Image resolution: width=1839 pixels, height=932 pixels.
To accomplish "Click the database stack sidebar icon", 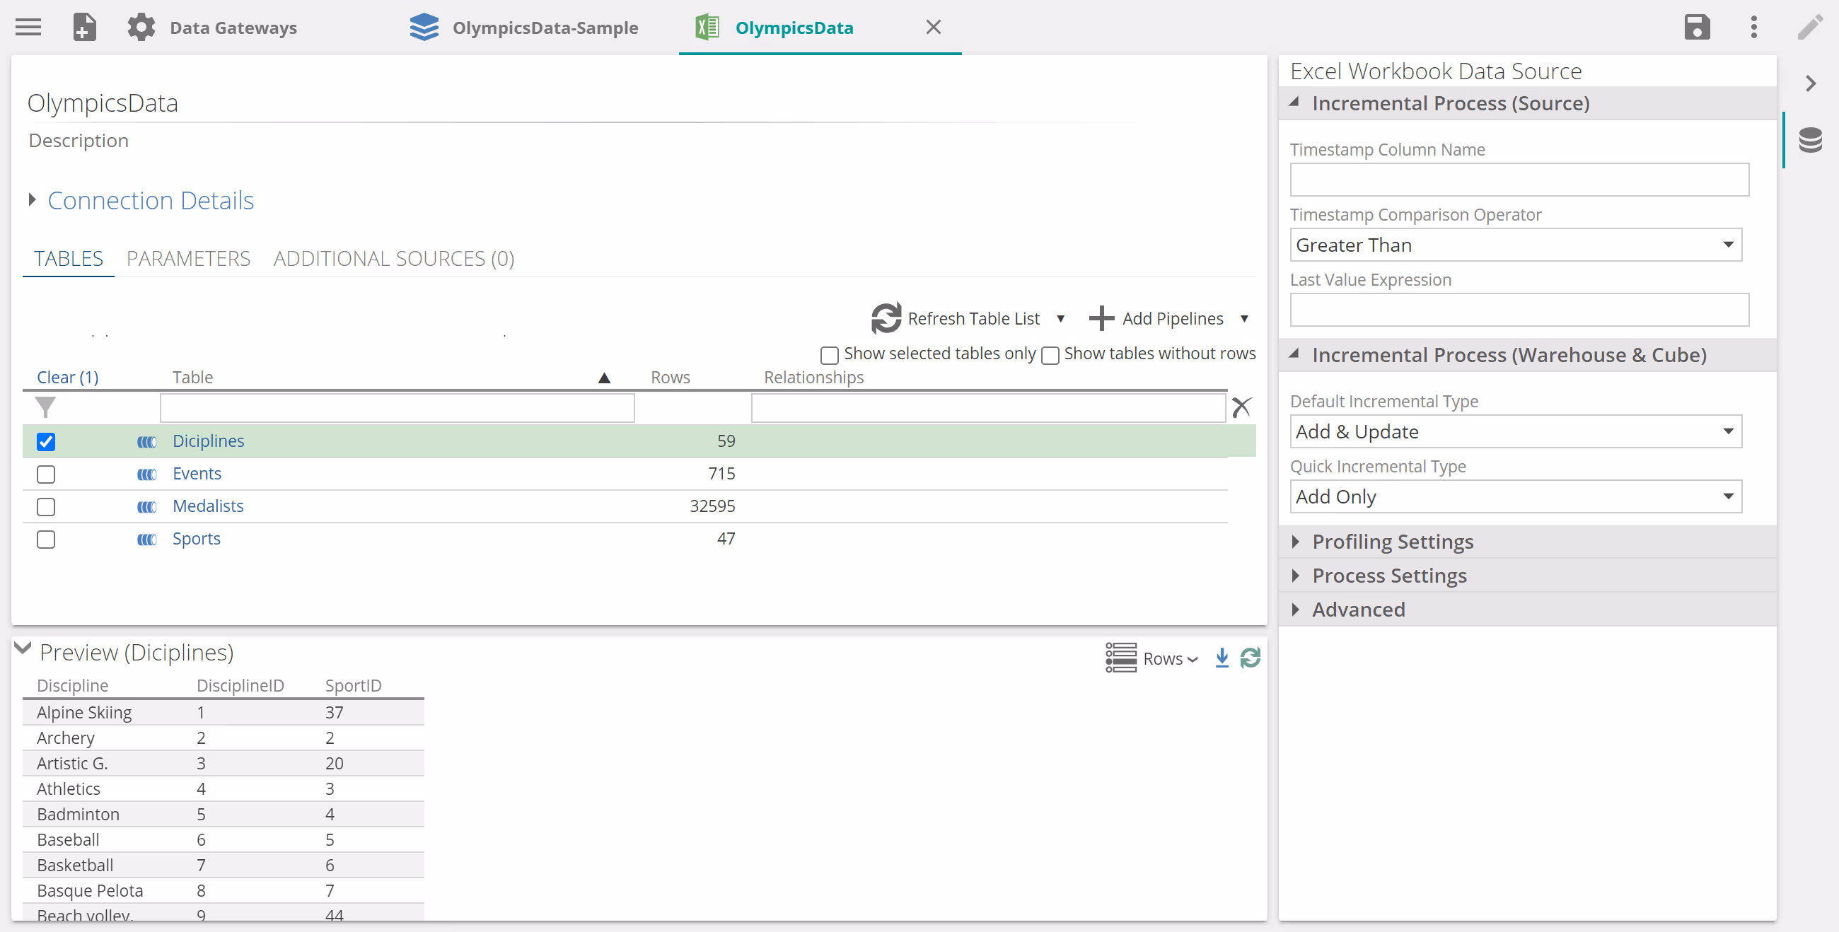I will [1810, 140].
